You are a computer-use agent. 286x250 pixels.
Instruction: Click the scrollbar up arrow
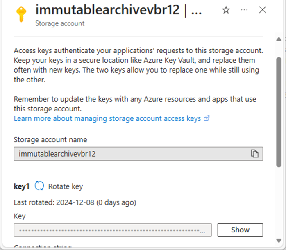279,39
